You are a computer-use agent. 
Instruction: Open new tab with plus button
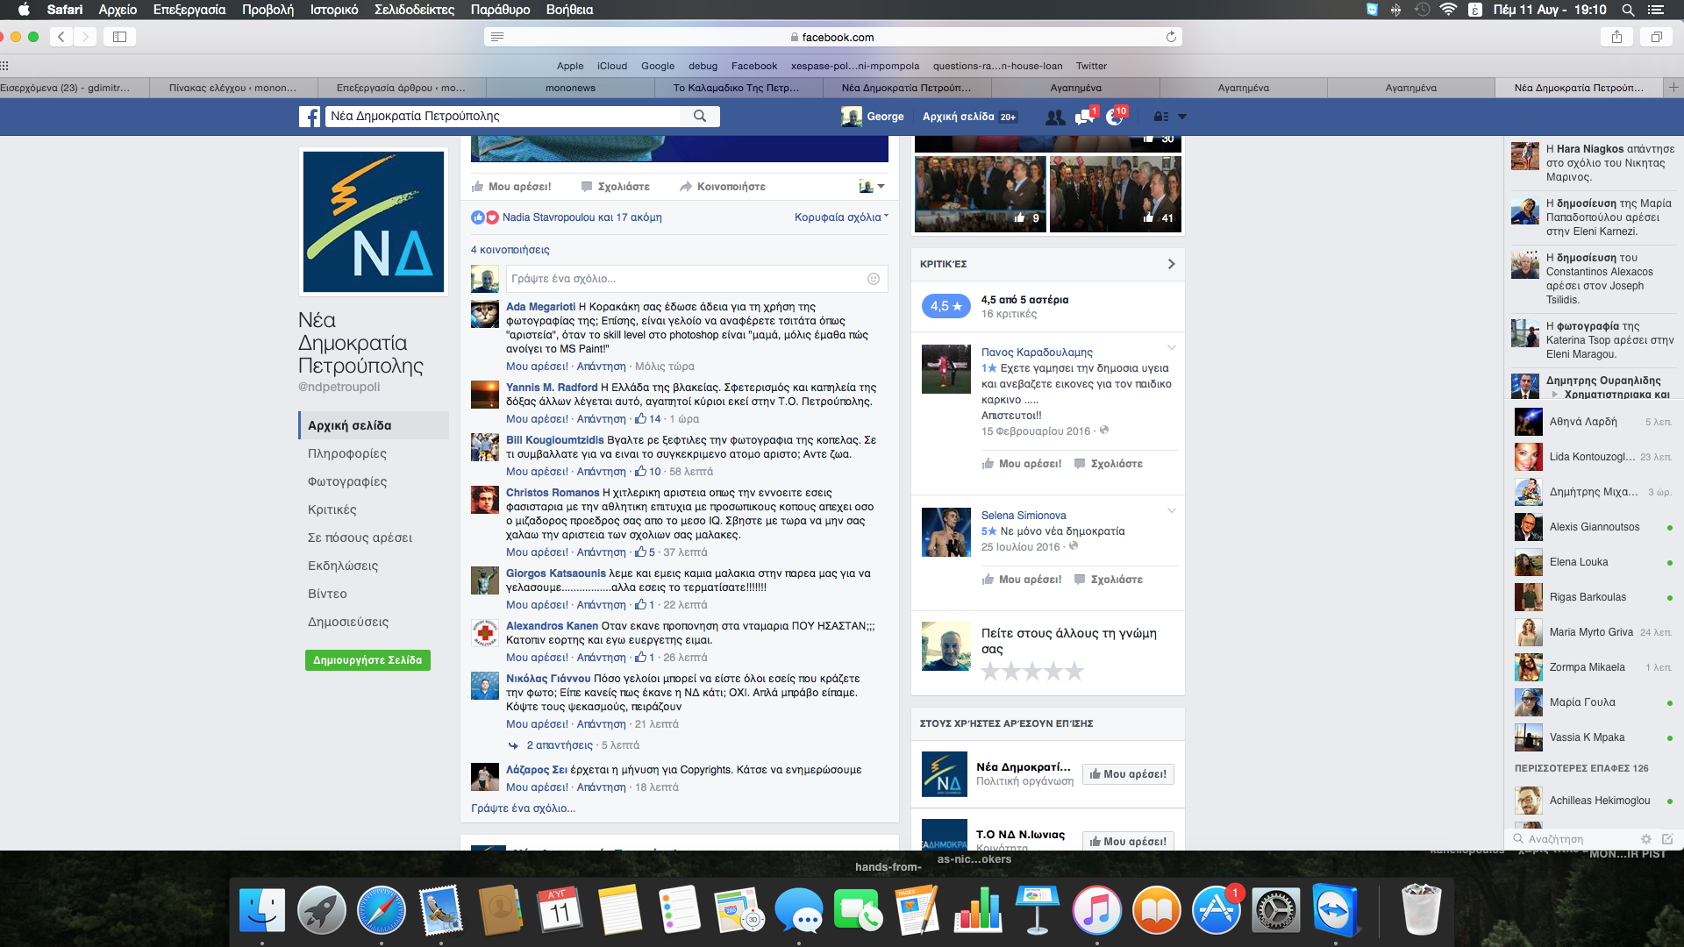1673,88
